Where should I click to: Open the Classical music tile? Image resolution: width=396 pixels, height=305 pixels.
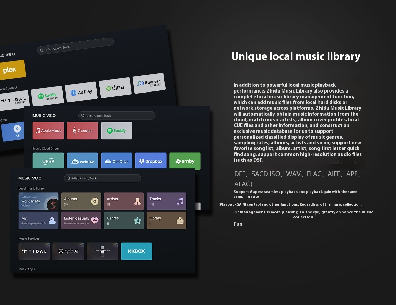click(x=83, y=131)
